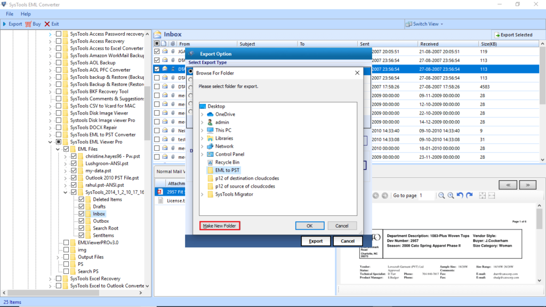Click the Go to page number field
546x307 pixels.
click(x=426, y=196)
